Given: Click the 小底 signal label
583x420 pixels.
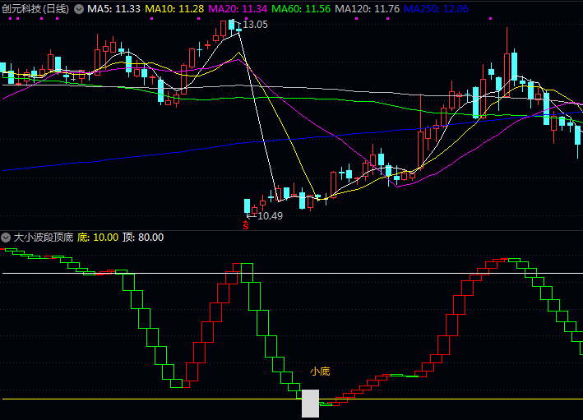Looking at the screenshot, I should click(x=320, y=372).
